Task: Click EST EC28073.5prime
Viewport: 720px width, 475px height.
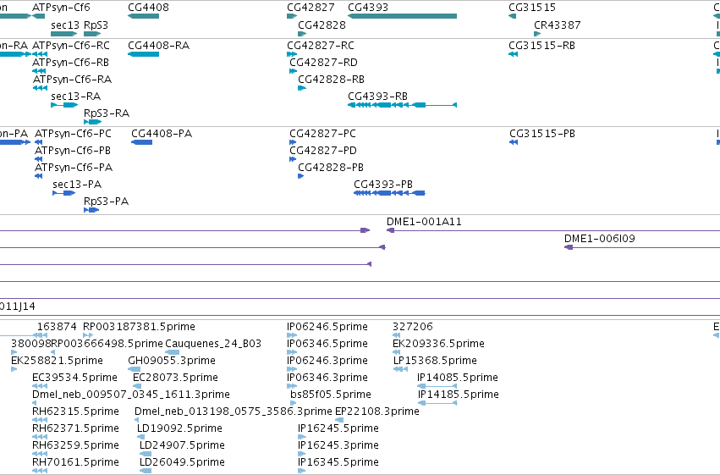Action: click(x=175, y=378)
